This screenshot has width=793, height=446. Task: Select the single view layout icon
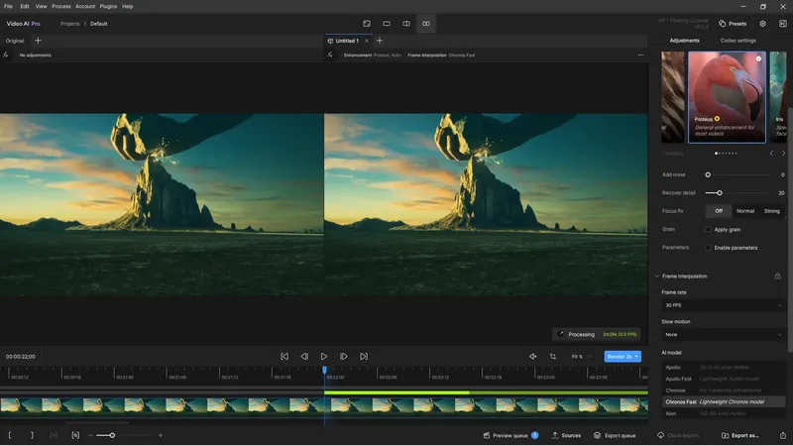[387, 23]
